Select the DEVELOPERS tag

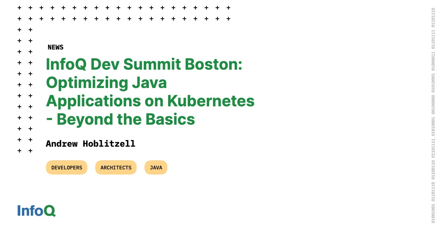[67, 168]
